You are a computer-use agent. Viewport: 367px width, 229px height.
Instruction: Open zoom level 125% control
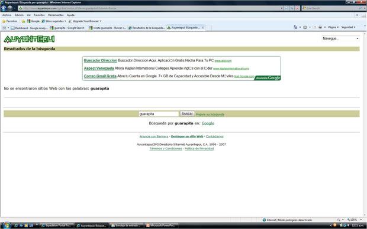(355, 220)
